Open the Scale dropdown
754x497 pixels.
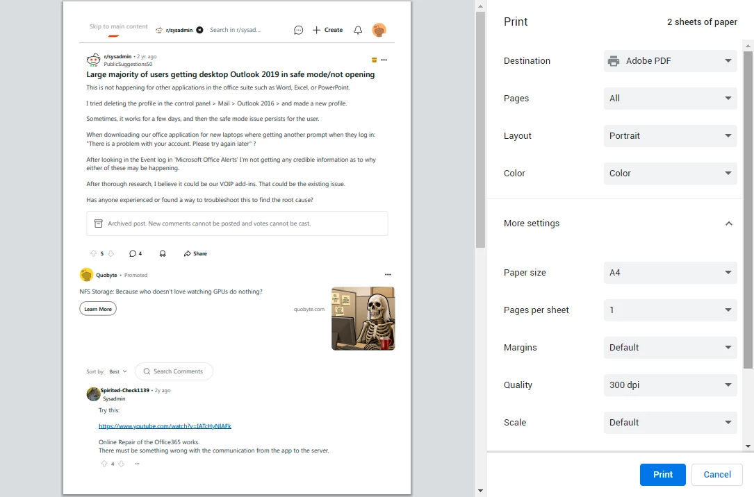(670, 423)
